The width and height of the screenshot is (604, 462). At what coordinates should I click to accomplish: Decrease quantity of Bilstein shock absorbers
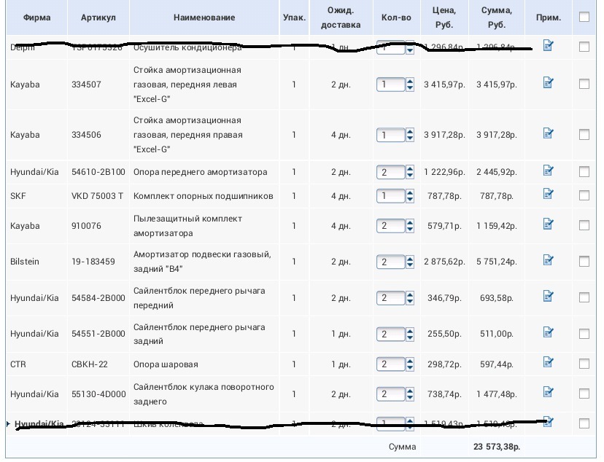pos(411,264)
